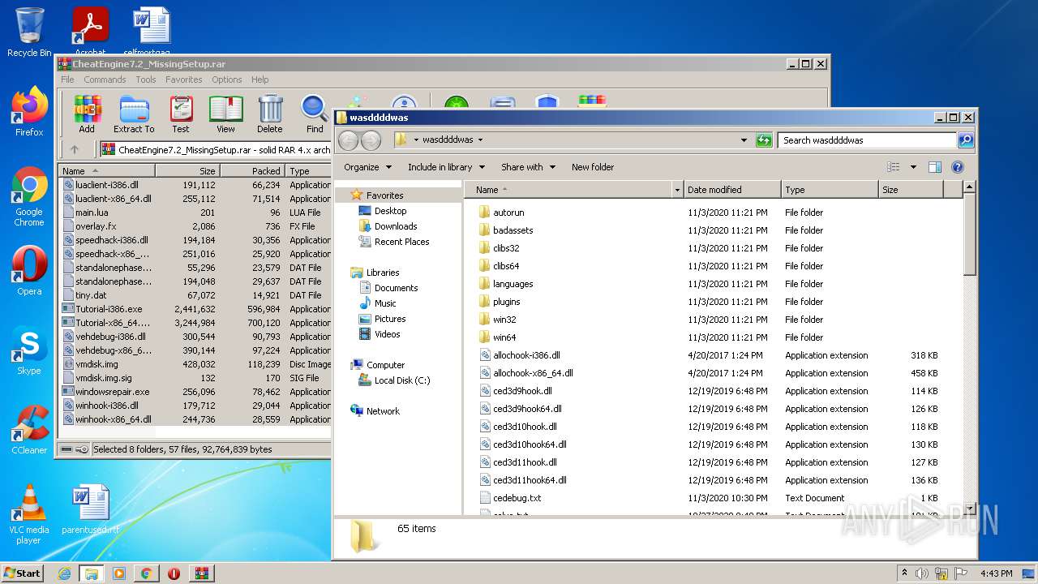Select cedebug.txt file
The image size is (1038, 584).
(517, 498)
